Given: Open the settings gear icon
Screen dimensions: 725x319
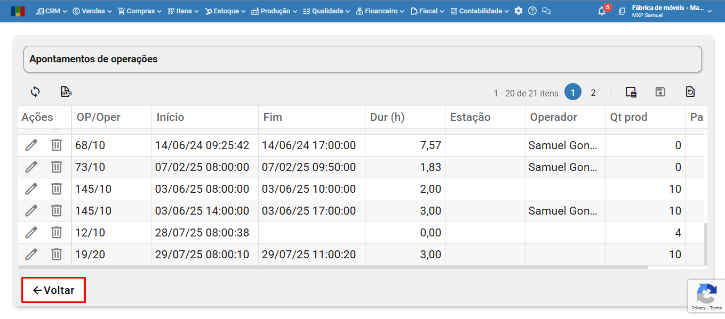Looking at the screenshot, I should click(x=519, y=11).
